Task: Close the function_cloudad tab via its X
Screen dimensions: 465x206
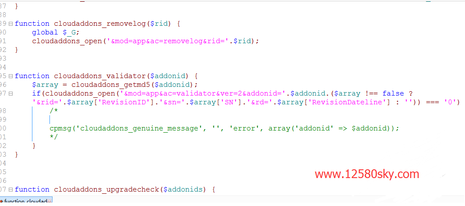Action: point(49,202)
